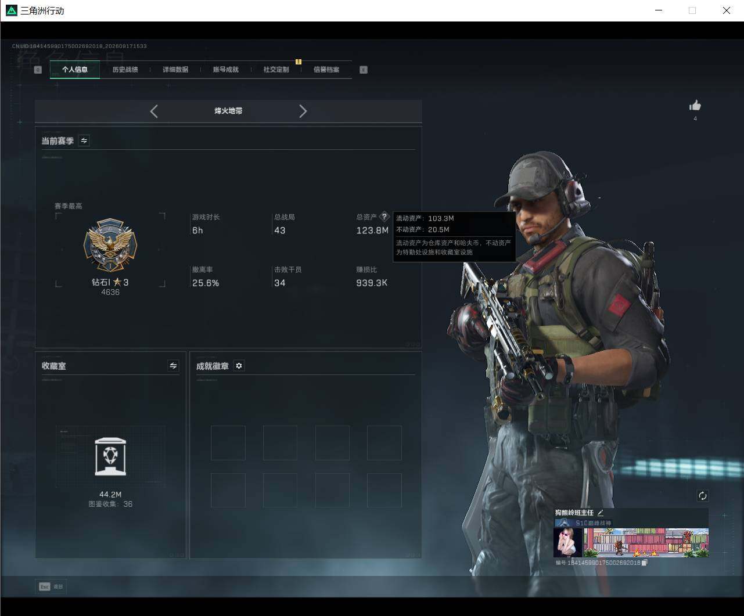Click the 赚损比 value 939.3K
Viewport: 744px width, 616px height.
tap(372, 283)
